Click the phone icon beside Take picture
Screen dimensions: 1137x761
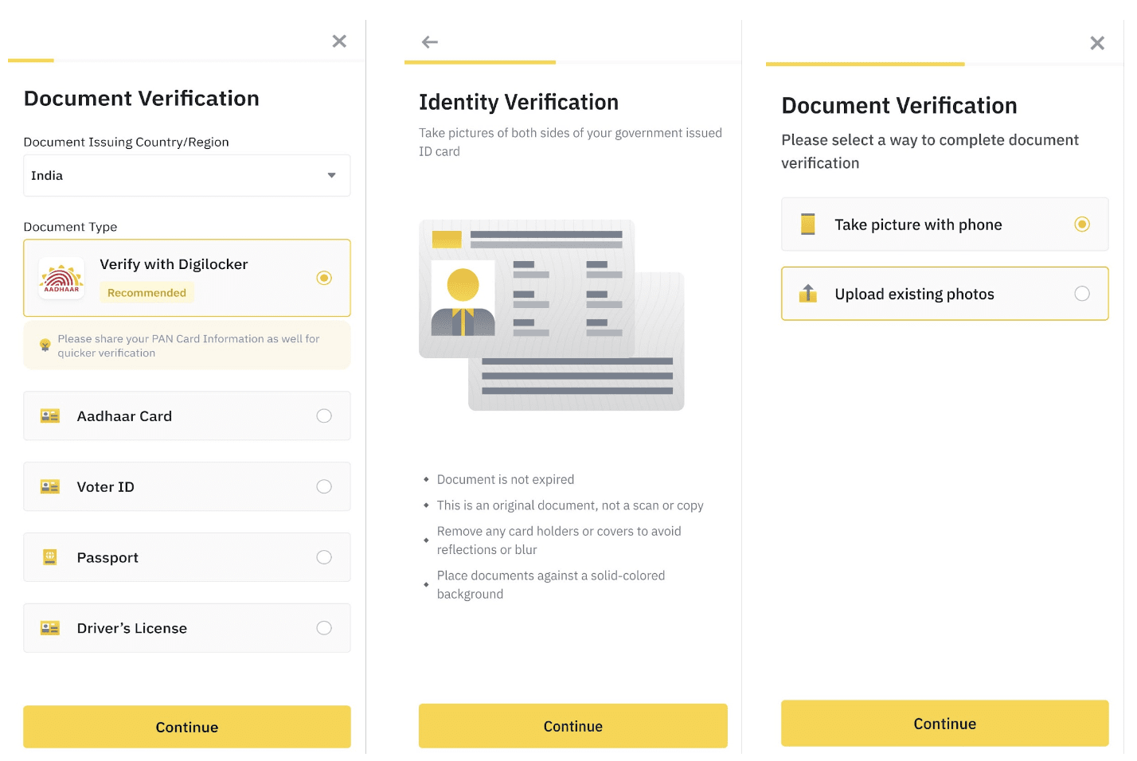[x=808, y=224]
